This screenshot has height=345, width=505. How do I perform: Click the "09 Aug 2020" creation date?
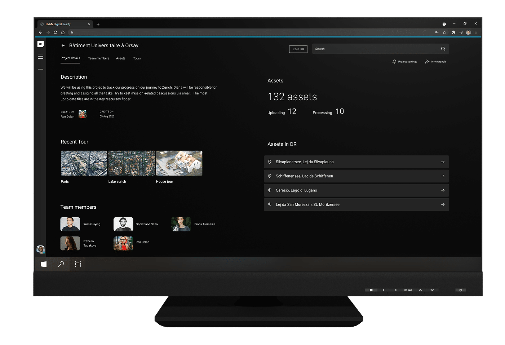point(107,116)
